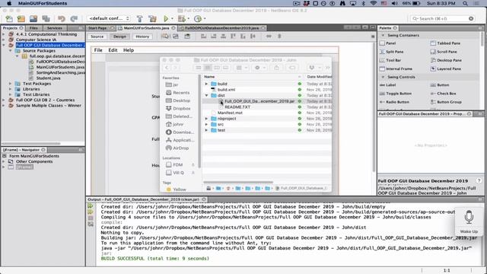
Task: Open the Run Project dropdown arrow
Action: click(x=173, y=19)
